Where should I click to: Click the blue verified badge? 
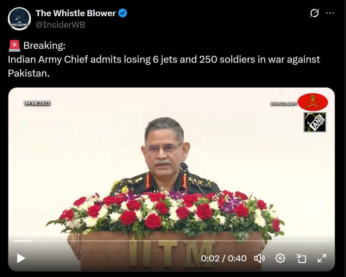tap(123, 13)
